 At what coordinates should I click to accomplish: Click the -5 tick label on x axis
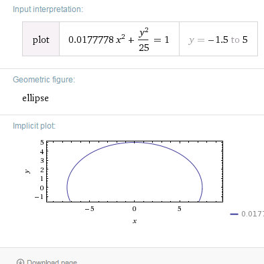(89, 209)
